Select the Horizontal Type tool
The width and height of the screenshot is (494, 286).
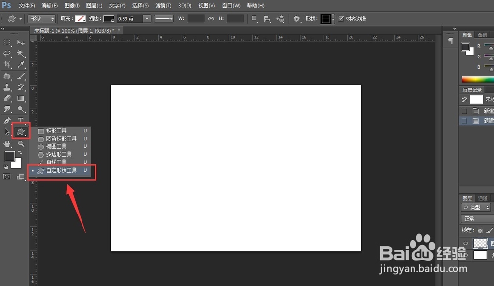pos(21,120)
